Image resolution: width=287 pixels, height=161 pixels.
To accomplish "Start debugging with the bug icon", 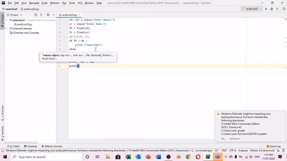I will pyautogui.click(x=272, y=9).
